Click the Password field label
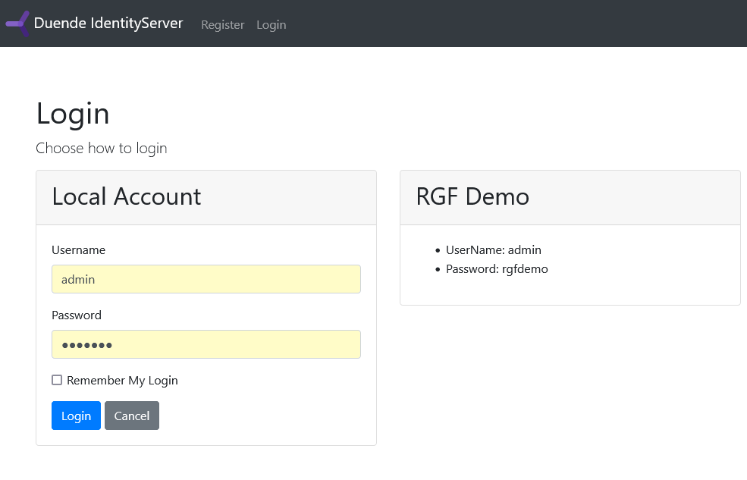 click(x=77, y=315)
